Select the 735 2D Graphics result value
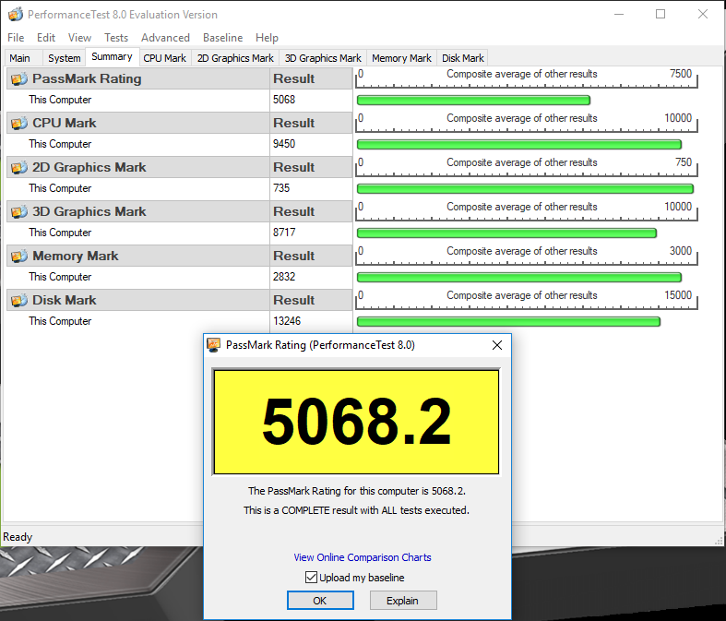 [x=281, y=188]
